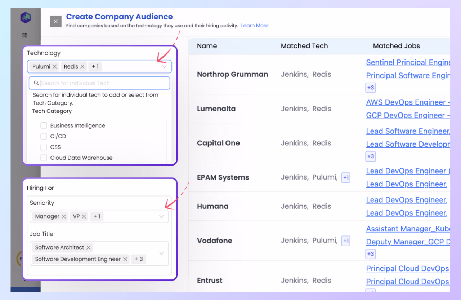This screenshot has width=461, height=300.
Task: Show the +1 hidden technology tag
Action: click(95, 66)
